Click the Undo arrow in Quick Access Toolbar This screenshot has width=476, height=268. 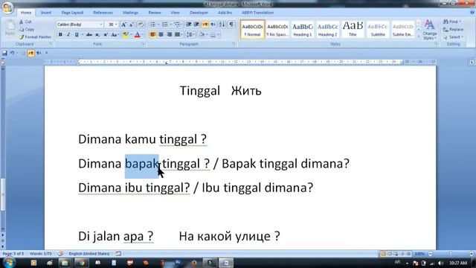(13, 53)
